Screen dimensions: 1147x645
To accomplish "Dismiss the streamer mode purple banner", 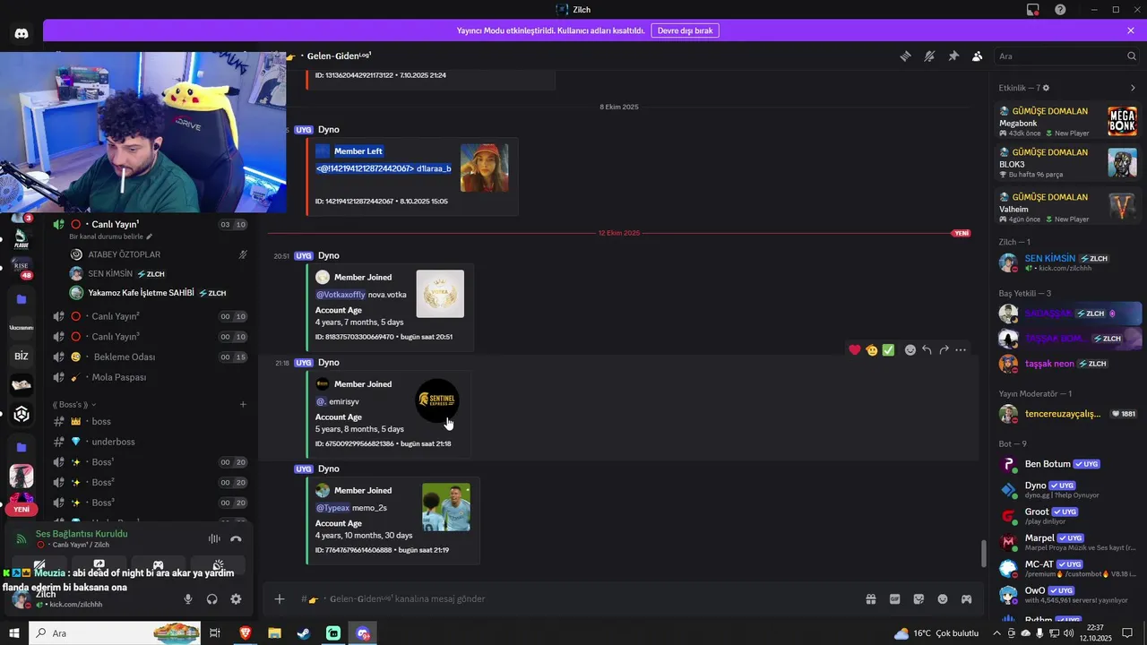I will tap(1131, 30).
